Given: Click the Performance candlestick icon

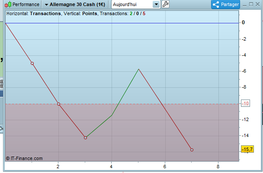Looking at the screenshot, I should (8, 4).
